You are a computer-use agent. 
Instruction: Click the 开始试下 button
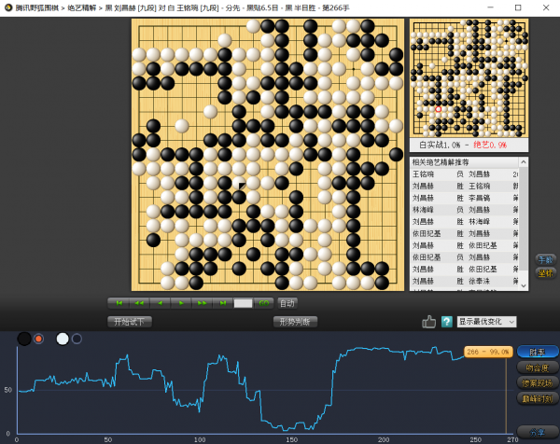(x=130, y=322)
